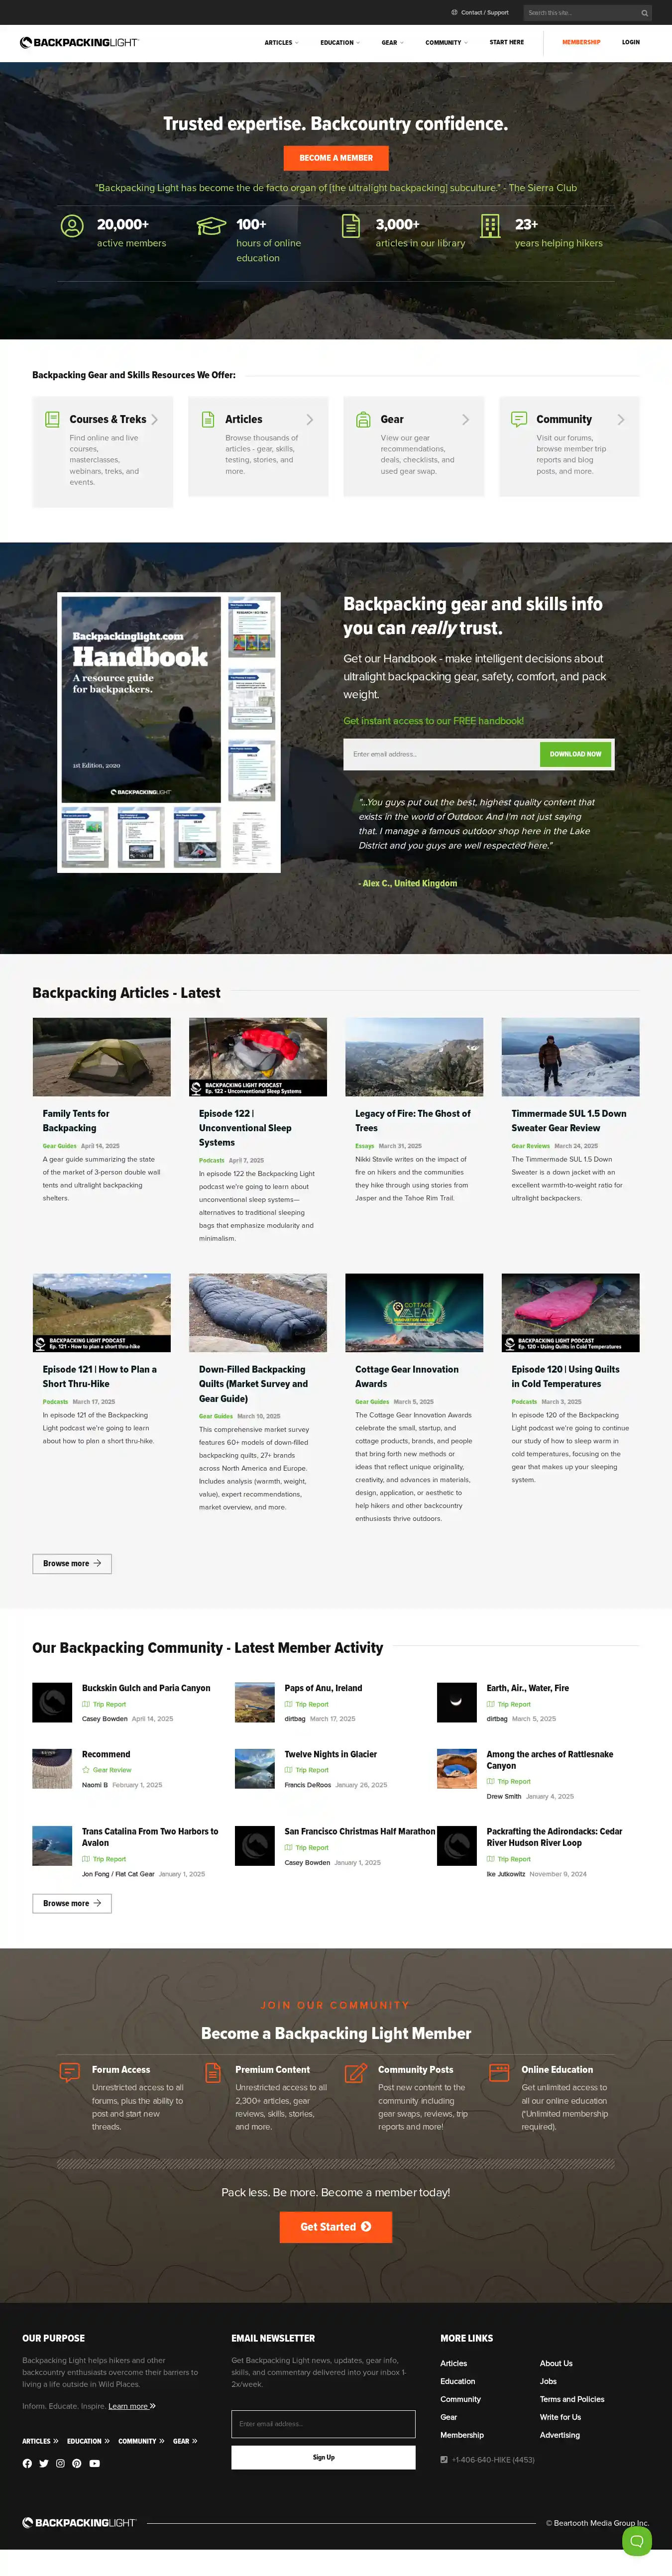
Task: Click the search magnifier icon in top bar
Action: click(644, 13)
